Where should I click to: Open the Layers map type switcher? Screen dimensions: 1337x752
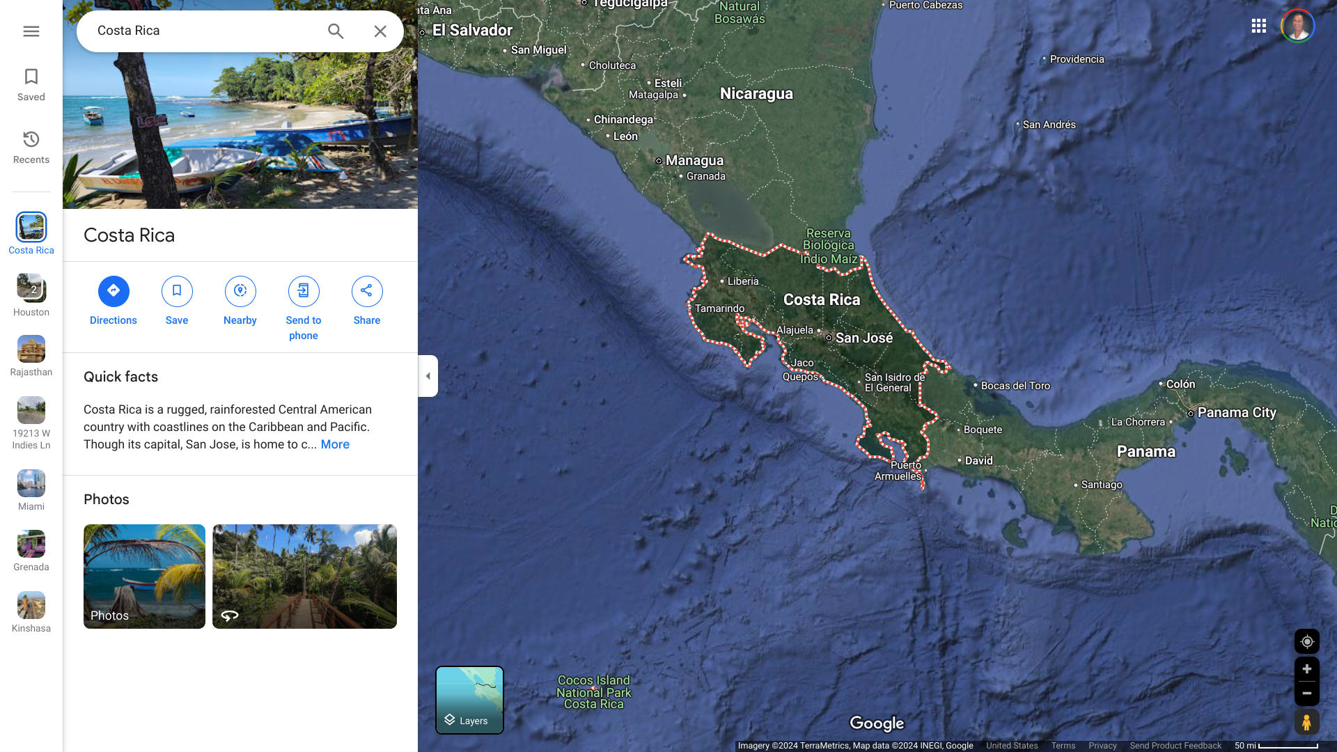point(469,700)
